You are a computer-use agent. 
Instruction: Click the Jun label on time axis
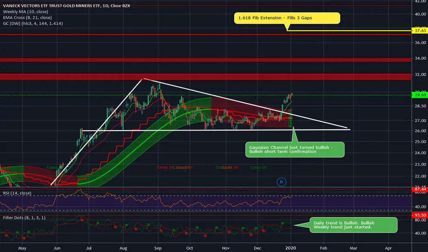click(57, 248)
